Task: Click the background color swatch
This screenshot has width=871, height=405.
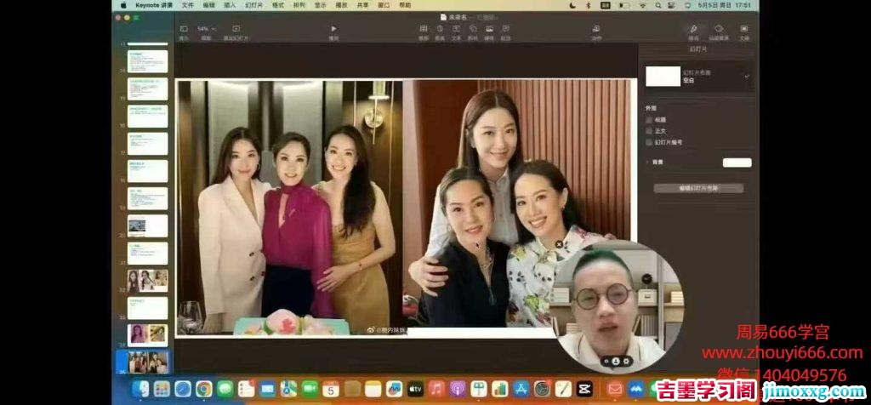Action: (737, 162)
